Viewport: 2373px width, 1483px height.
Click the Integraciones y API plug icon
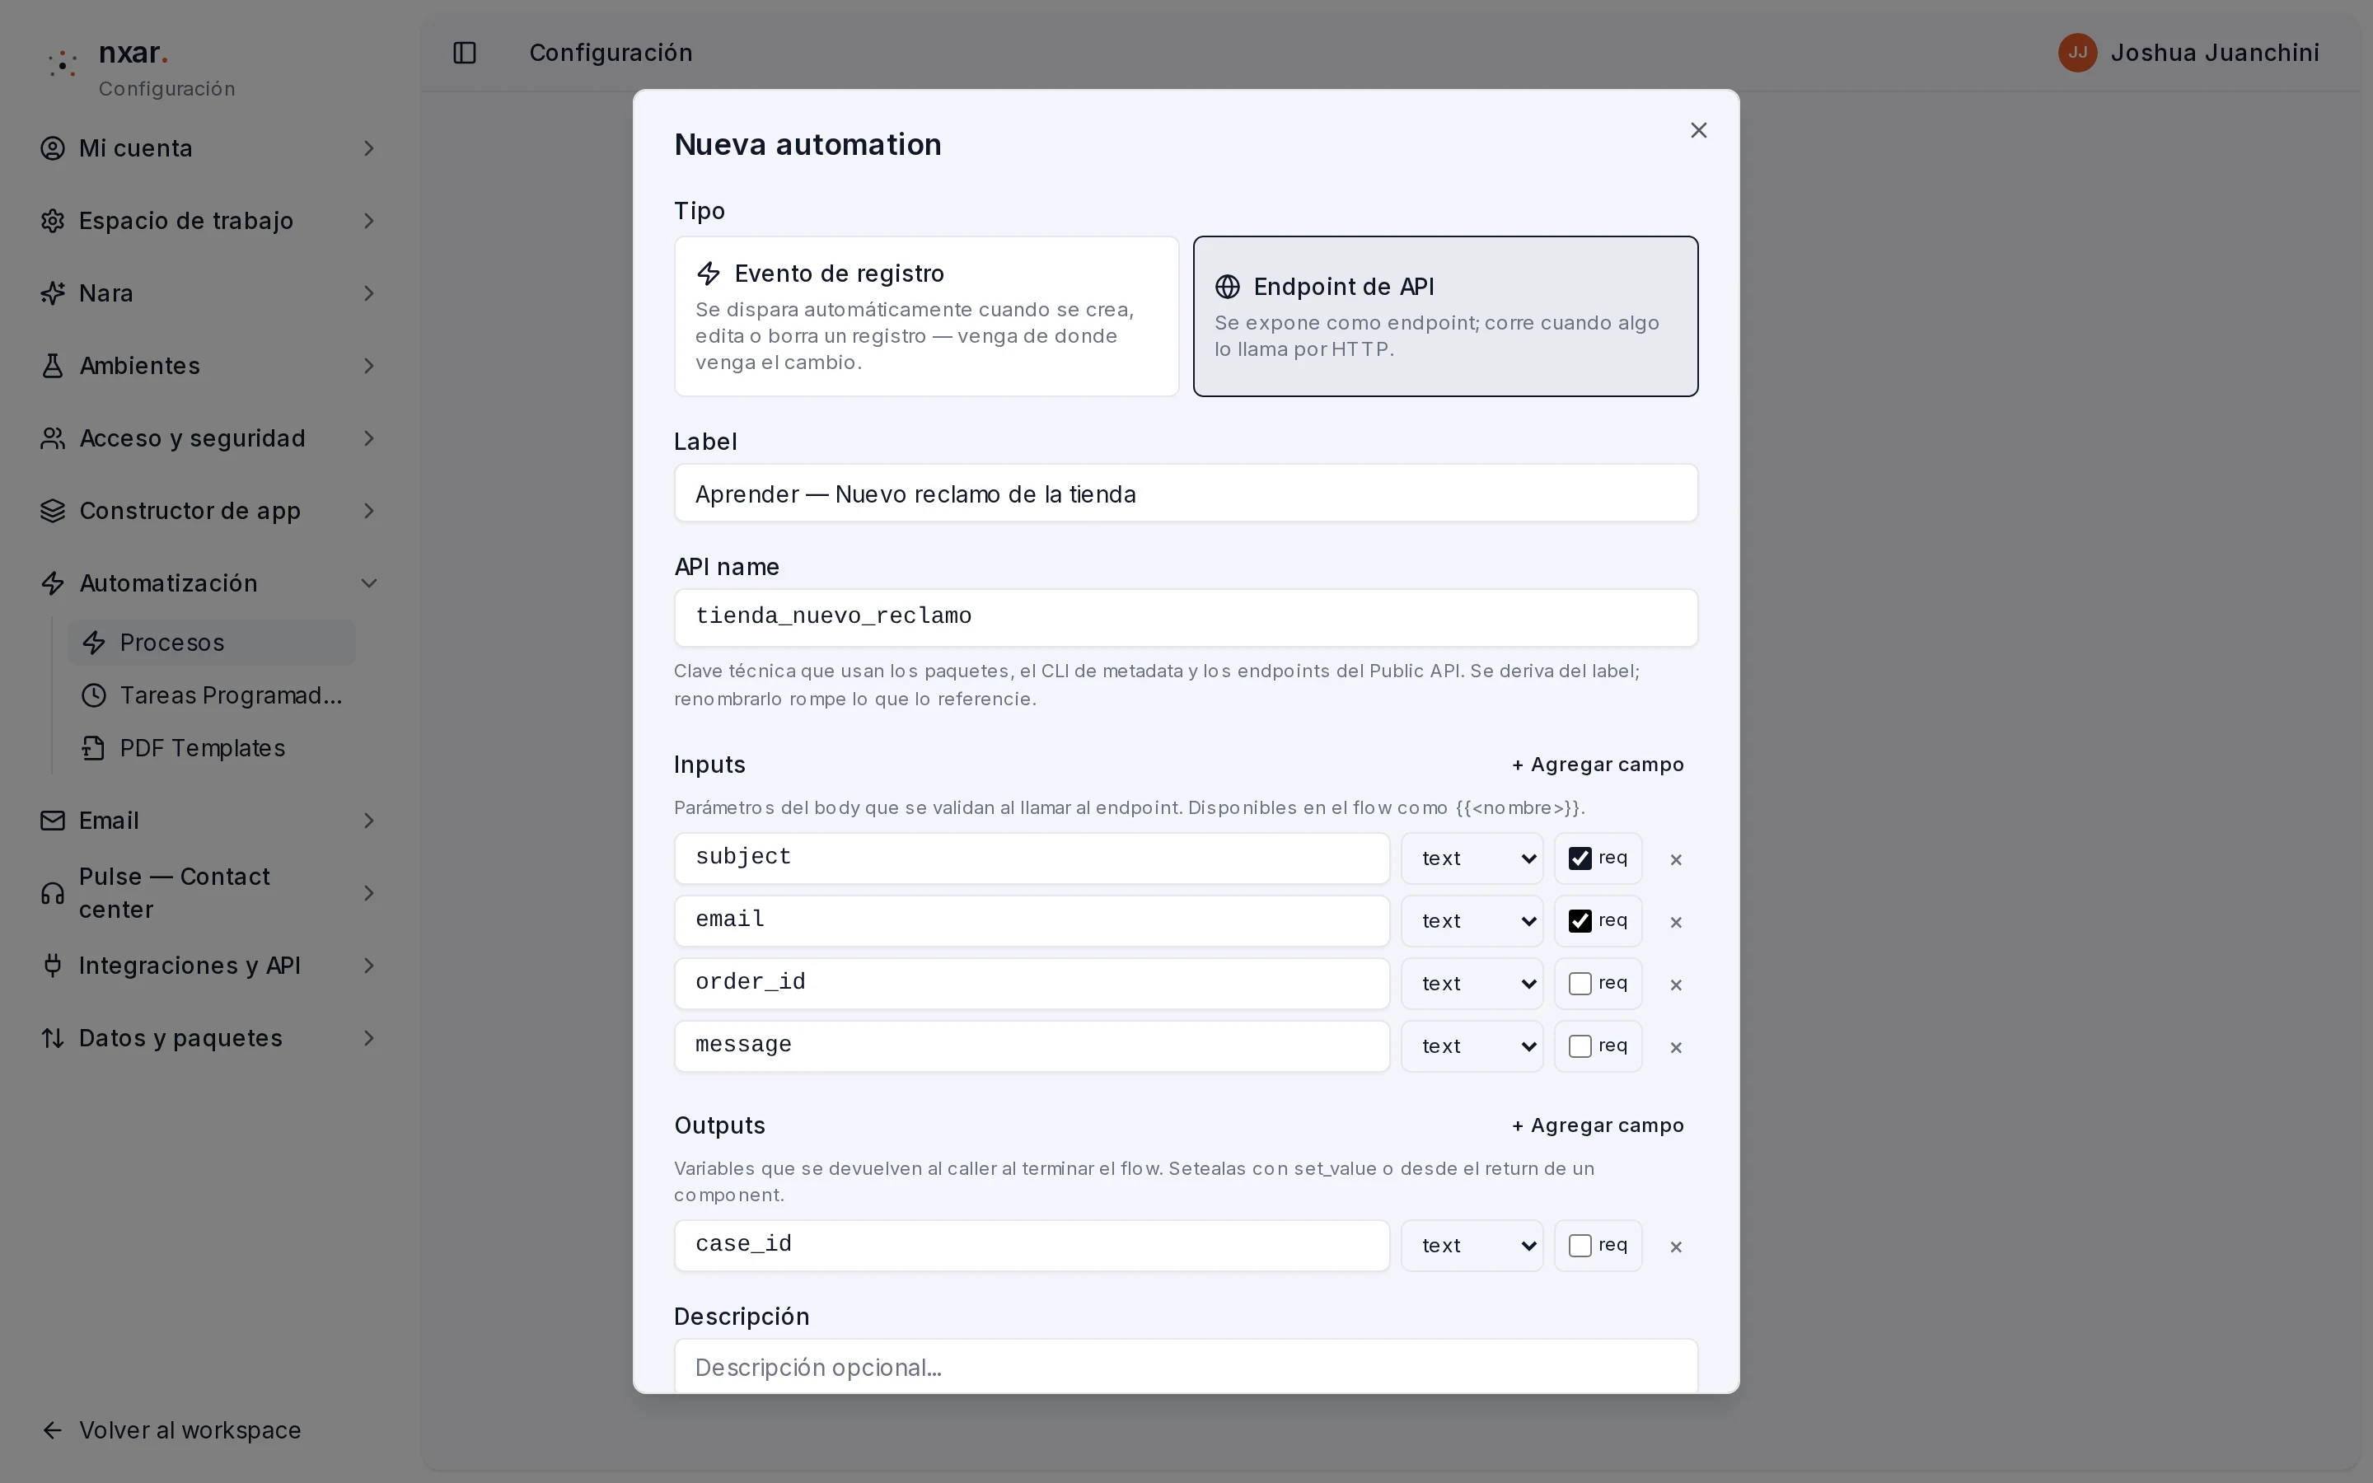click(53, 966)
